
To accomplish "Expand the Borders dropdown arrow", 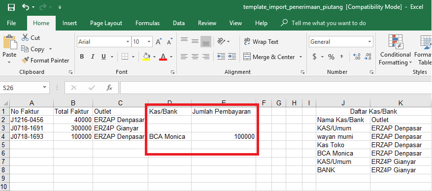I will coord(133,57).
